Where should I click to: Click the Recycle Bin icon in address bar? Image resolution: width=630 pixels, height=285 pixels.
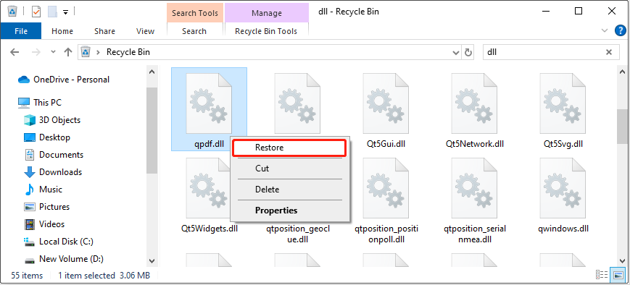click(86, 52)
